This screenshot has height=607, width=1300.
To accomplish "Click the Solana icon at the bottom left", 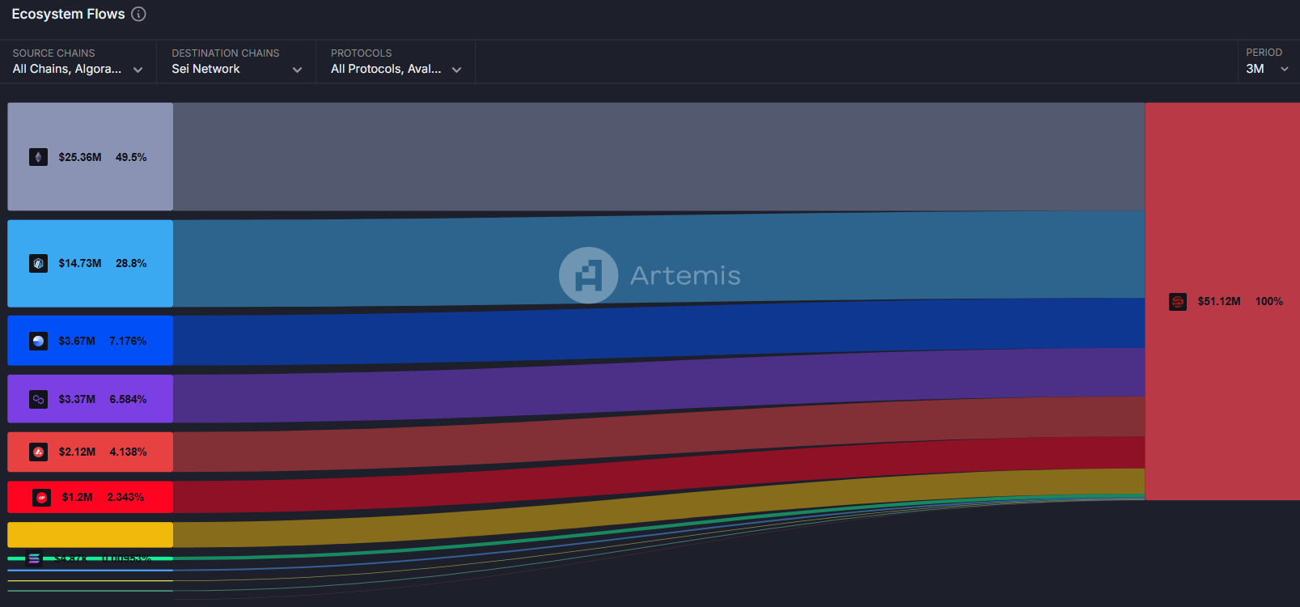I will pyautogui.click(x=34, y=558).
